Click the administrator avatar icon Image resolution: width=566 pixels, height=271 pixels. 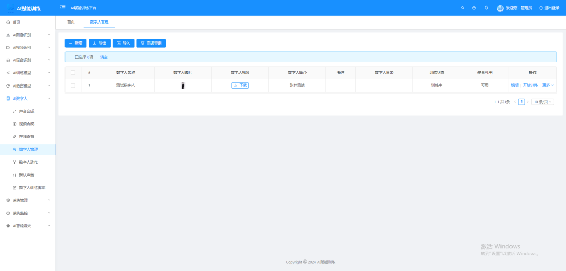tap(500, 8)
